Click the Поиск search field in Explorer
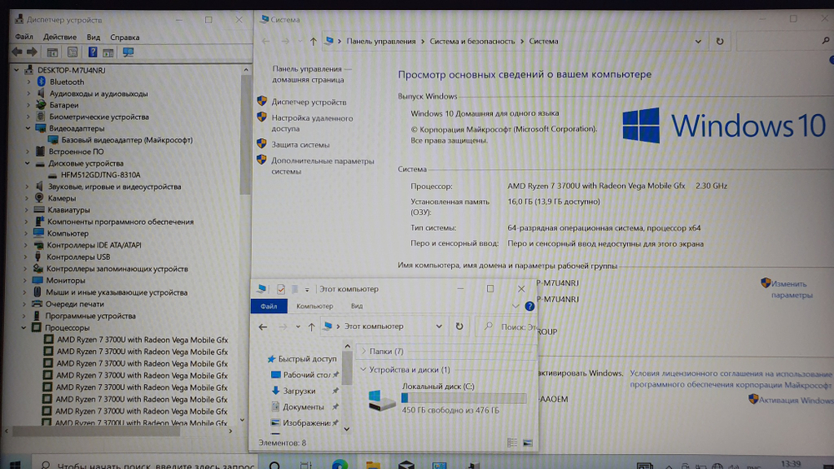The width and height of the screenshot is (834, 469). pyautogui.click(x=507, y=327)
